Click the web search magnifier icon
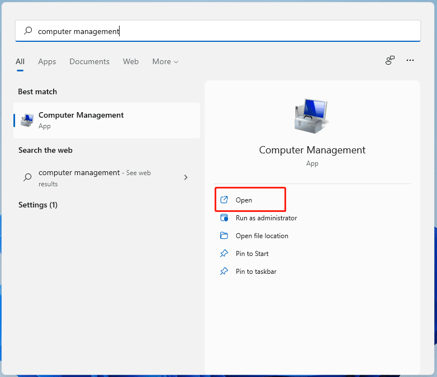 [x=27, y=177]
